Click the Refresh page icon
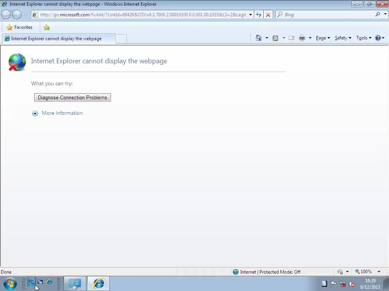Image resolution: width=389 pixels, height=291 pixels. click(258, 15)
